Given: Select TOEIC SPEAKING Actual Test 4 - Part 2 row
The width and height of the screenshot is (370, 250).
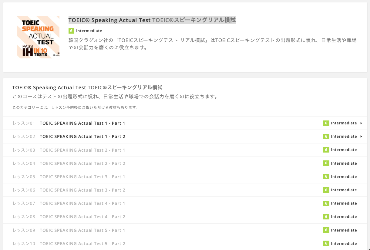Looking at the screenshot, I should click(x=185, y=217).
